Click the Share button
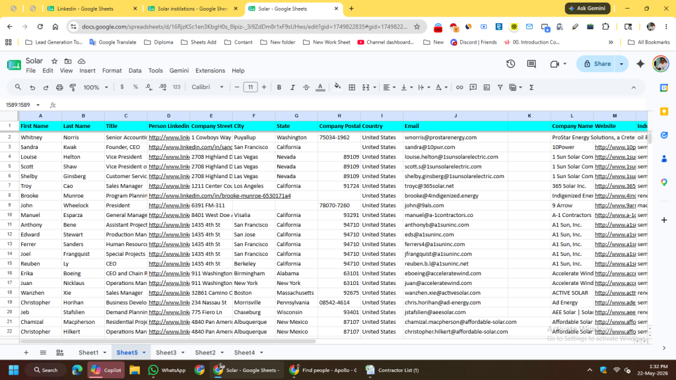676x380 pixels. click(x=597, y=64)
